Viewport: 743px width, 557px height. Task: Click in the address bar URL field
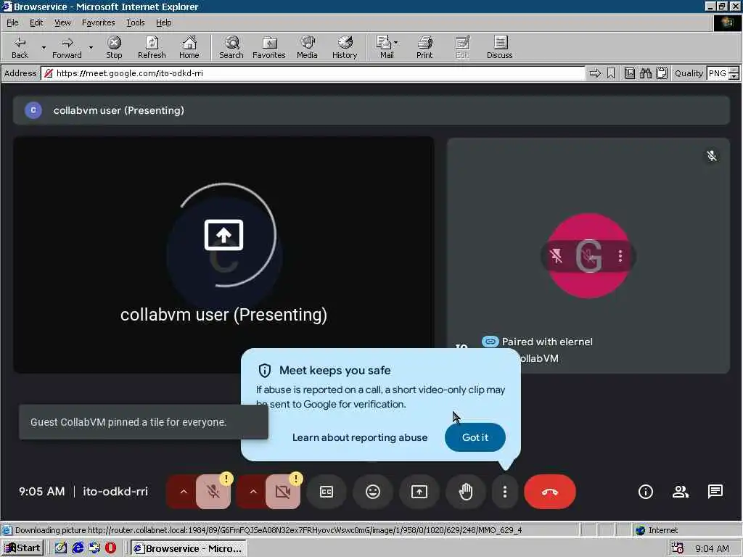pos(313,73)
